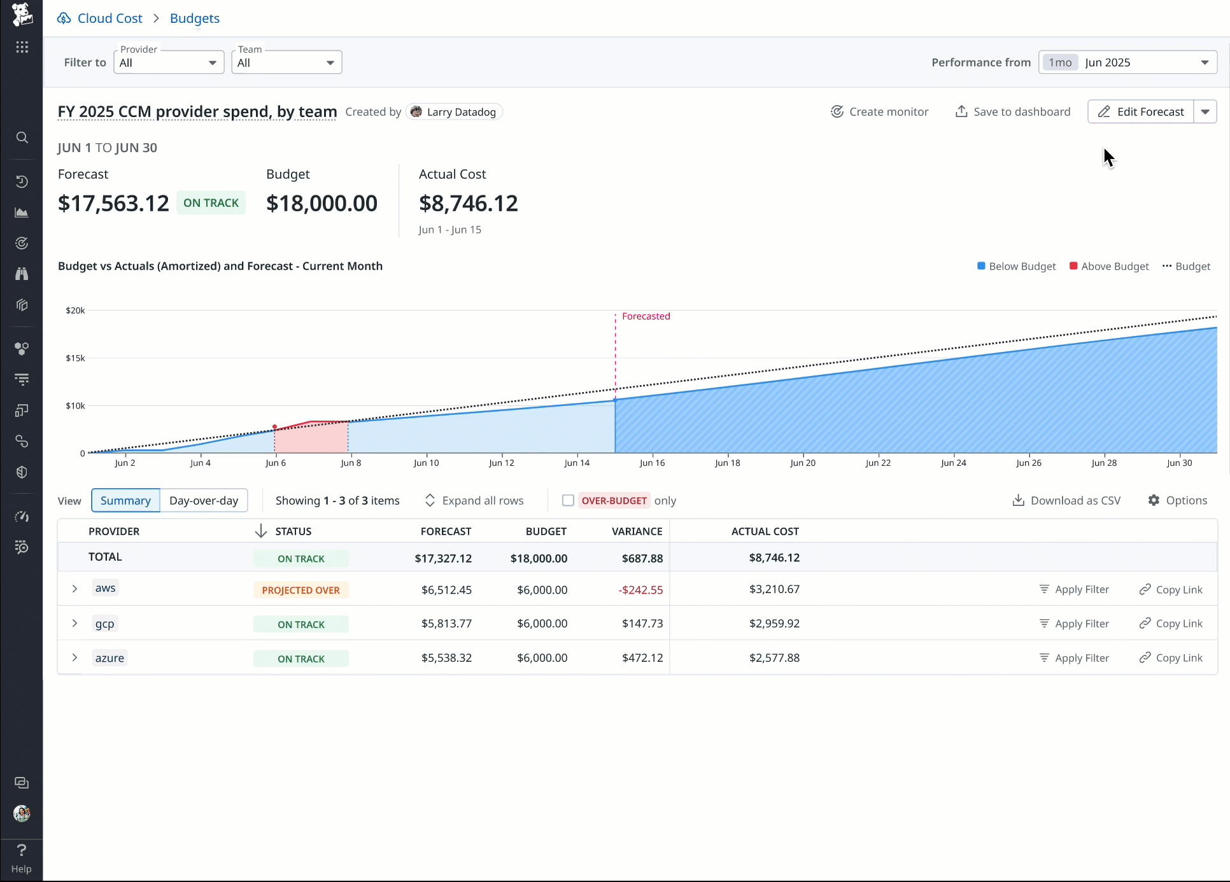Expand the aws provider row
Viewport: 1230px width, 882px height.
(x=74, y=589)
